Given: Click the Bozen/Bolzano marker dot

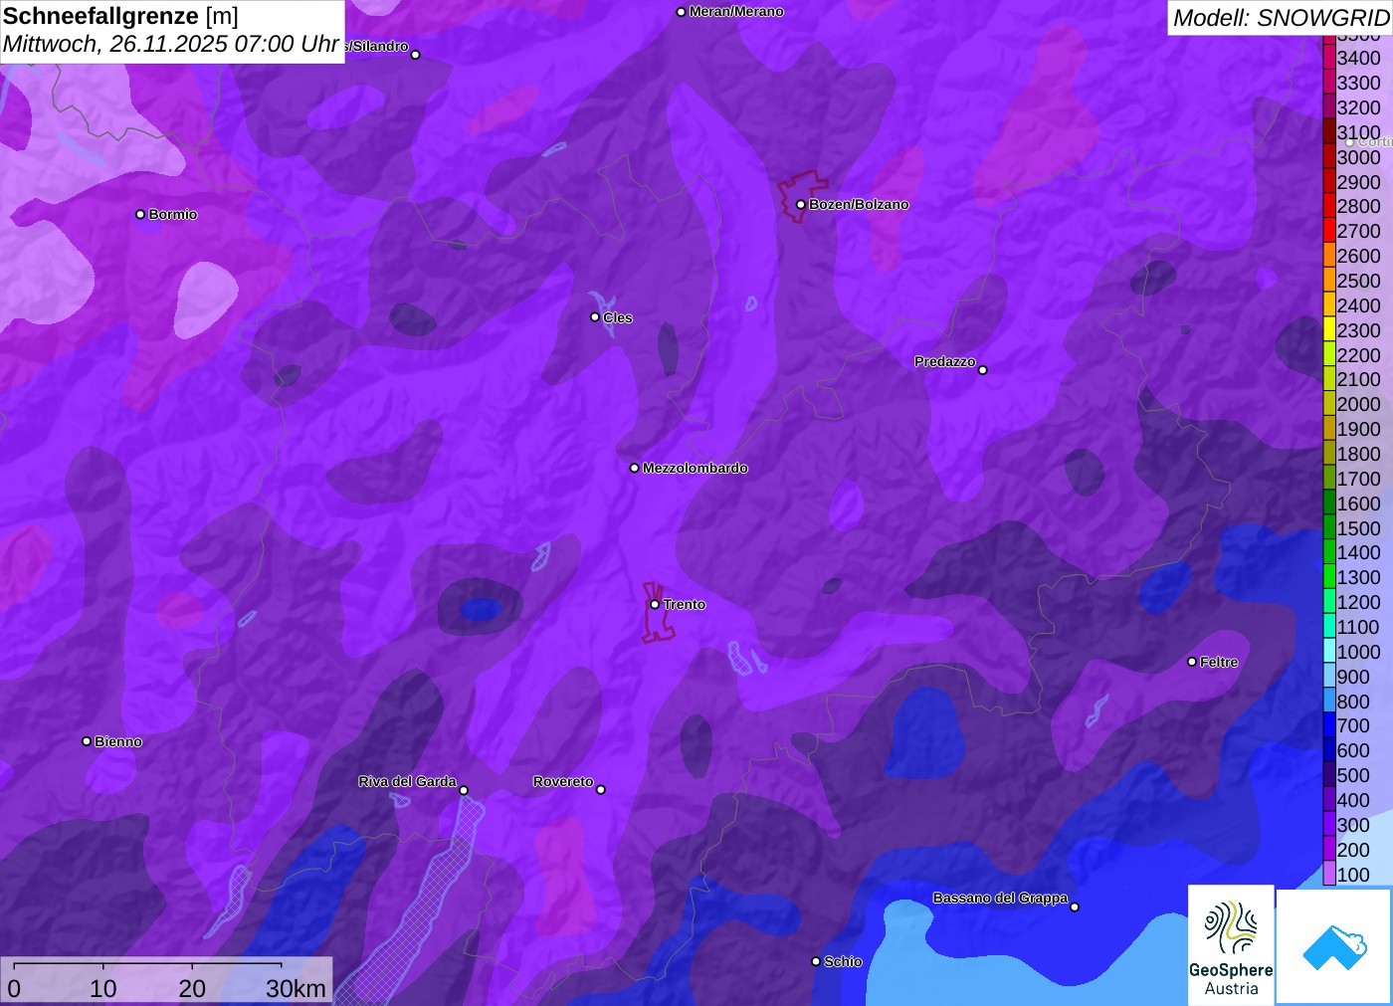Looking at the screenshot, I should point(800,205).
